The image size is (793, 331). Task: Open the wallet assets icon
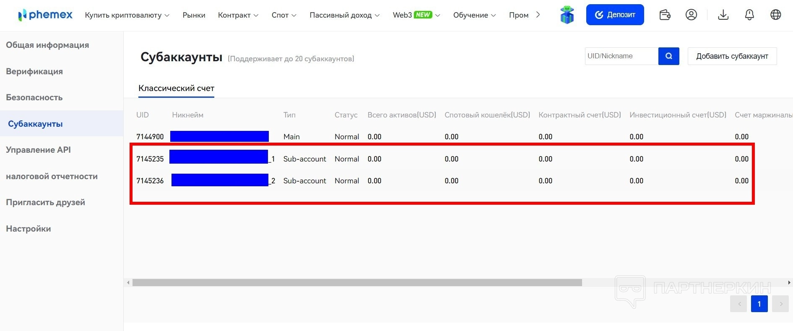click(x=665, y=15)
